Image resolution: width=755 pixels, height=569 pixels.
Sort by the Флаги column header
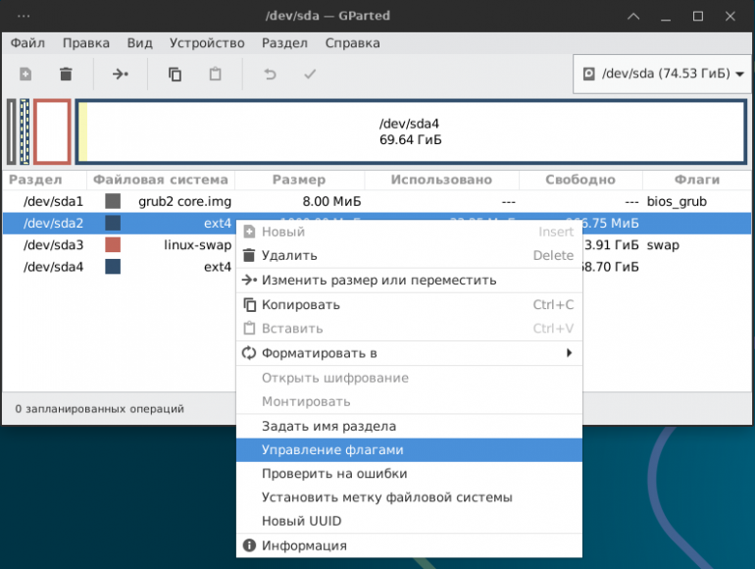coord(697,180)
